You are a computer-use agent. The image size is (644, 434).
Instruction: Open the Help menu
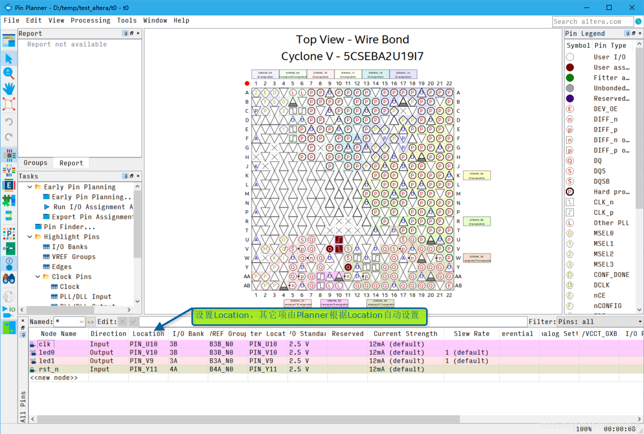pyautogui.click(x=181, y=20)
